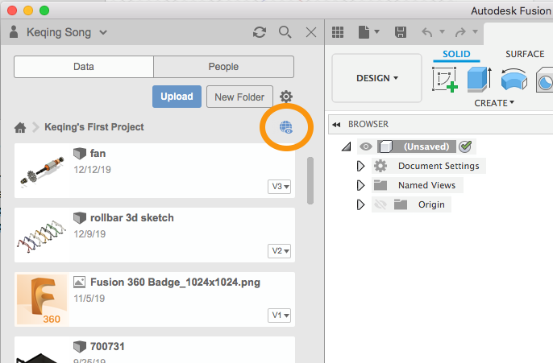Open rollbar 3d sketch thumbnail
The image size is (553, 363).
[42, 235]
